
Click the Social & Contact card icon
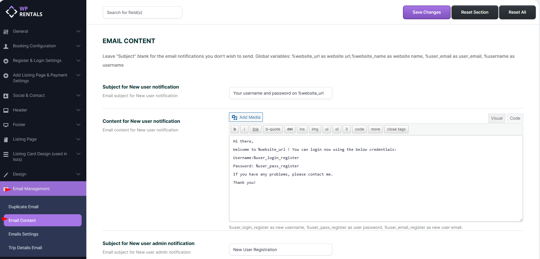tap(6, 96)
